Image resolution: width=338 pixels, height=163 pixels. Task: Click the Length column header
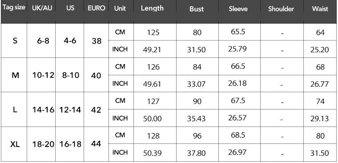pyautogui.click(x=152, y=8)
